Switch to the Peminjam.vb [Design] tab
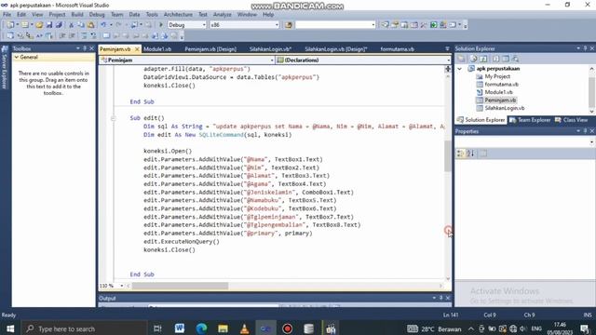 (210, 49)
